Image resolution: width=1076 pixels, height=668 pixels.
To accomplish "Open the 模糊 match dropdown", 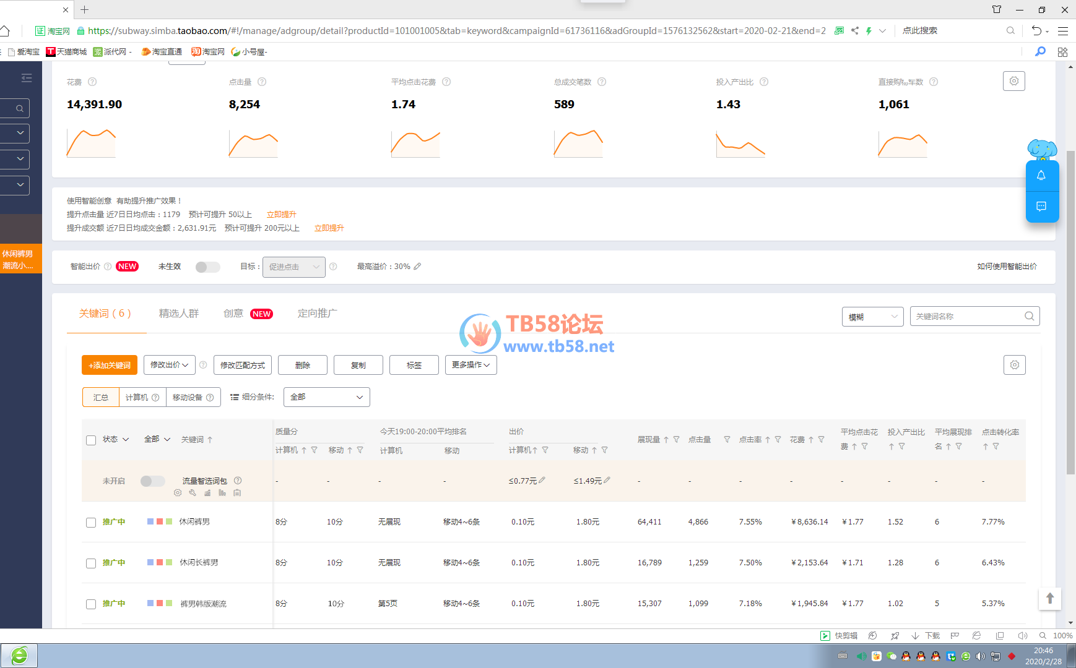I will click(x=872, y=317).
